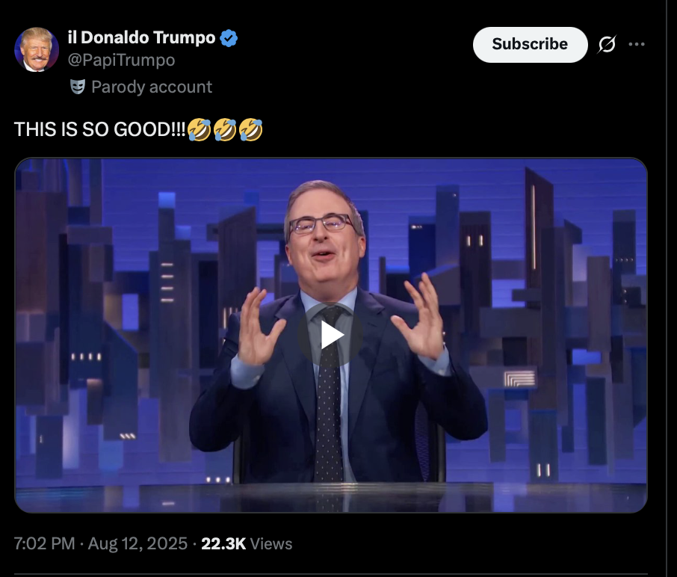The width and height of the screenshot is (677, 577).
Task: Play the embedded video
Action: [x=331, y=336]
